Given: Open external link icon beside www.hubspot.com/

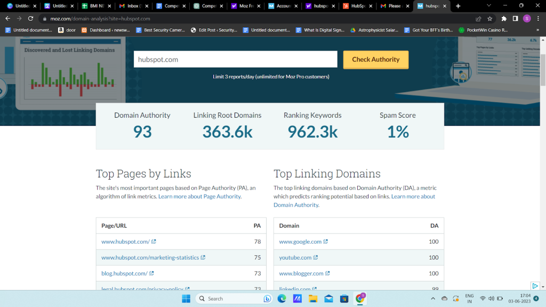Looking at the screenshot, I should click(x=154, y=241).
